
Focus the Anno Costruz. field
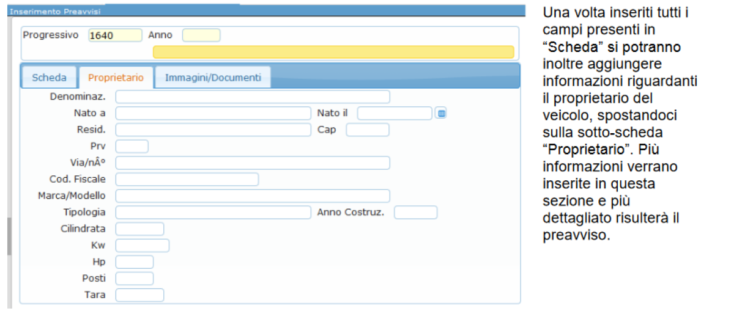(x=416, y=212)
